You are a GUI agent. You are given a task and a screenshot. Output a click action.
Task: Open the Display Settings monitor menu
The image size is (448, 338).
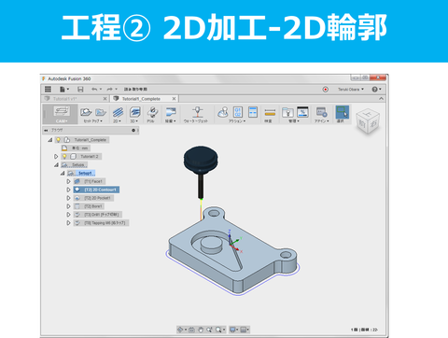click(x=233, y=330)
